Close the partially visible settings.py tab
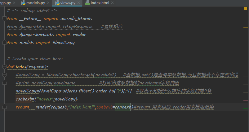This screenshot has height=132, width=249. tap(14, 3)
